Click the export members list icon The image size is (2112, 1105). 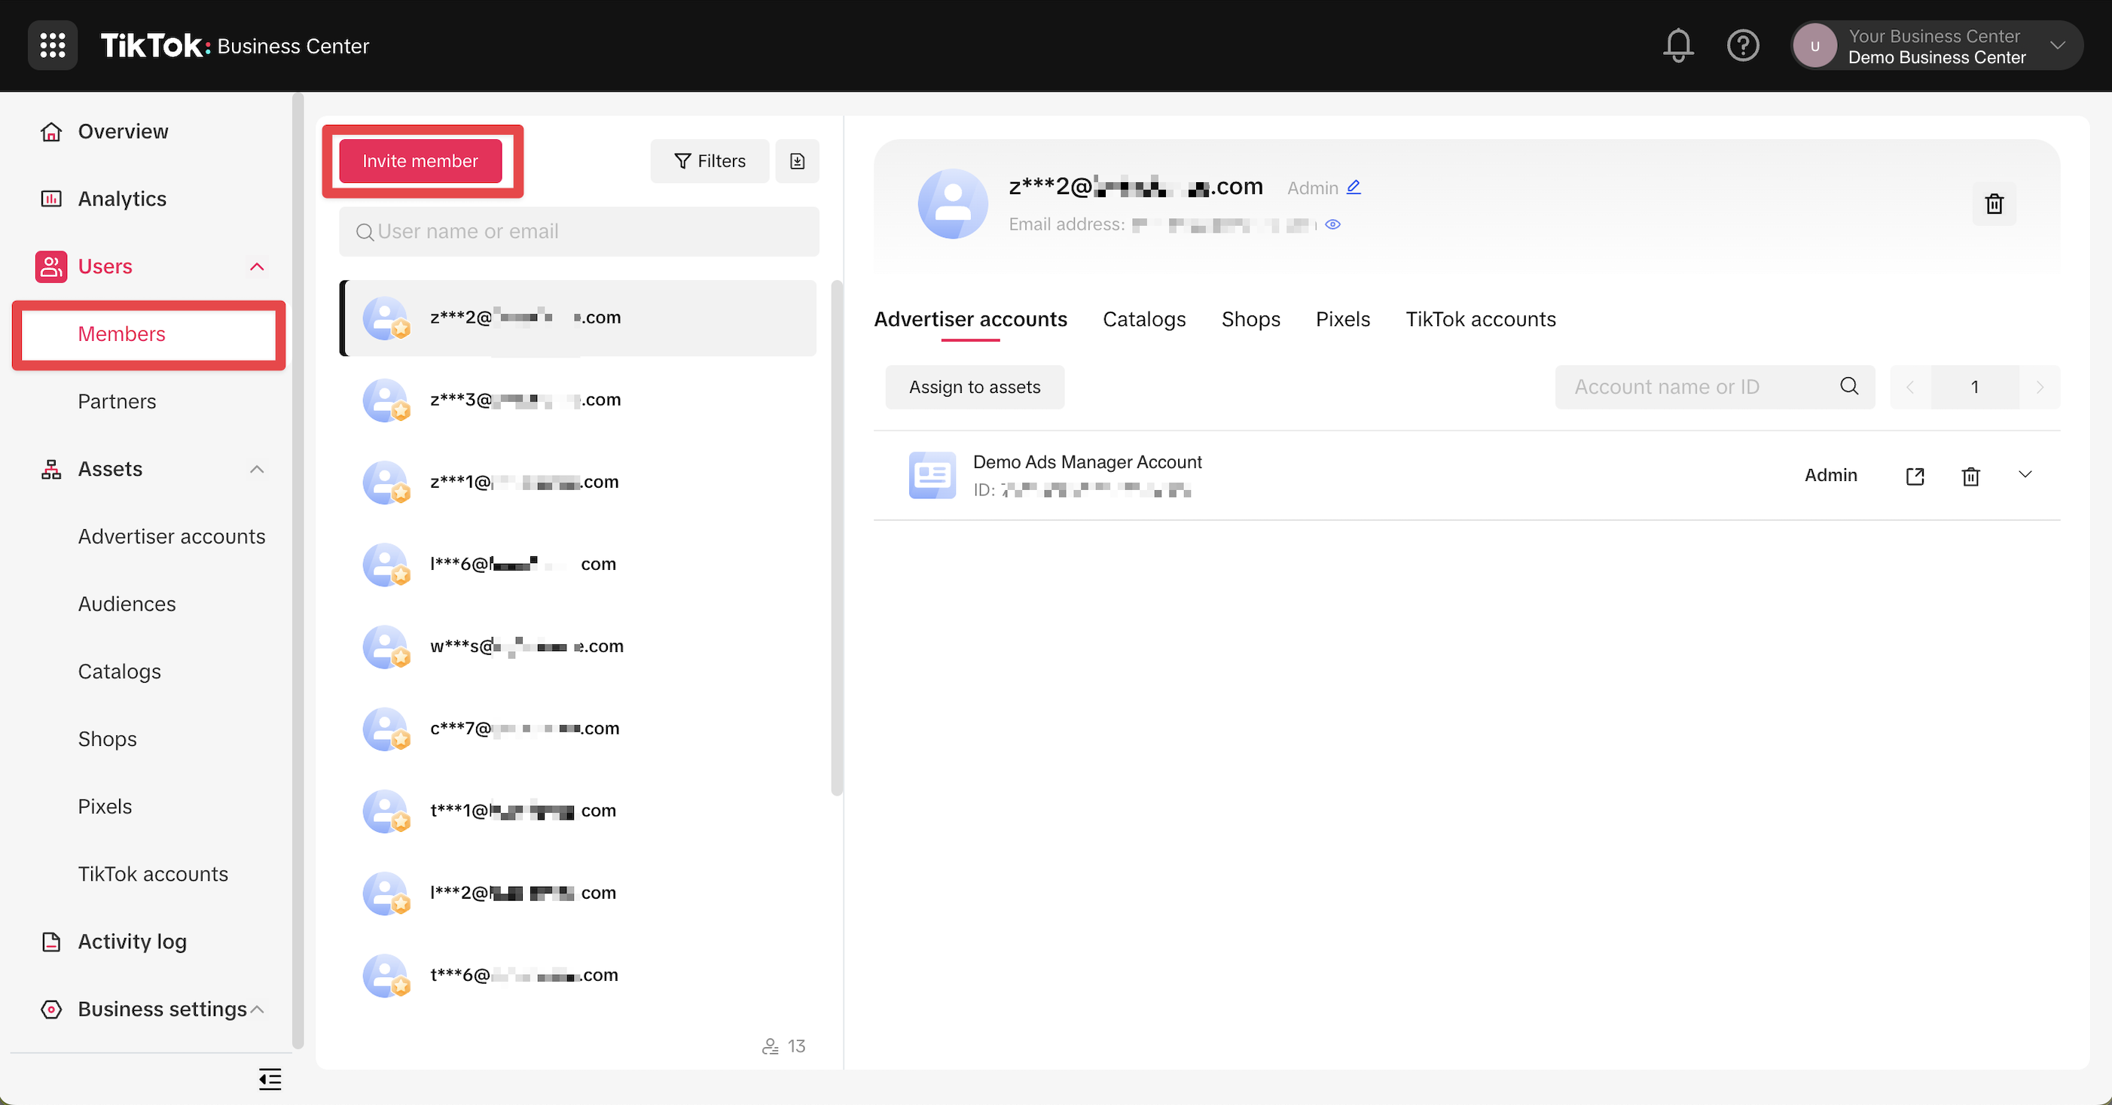797,160
